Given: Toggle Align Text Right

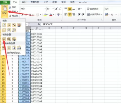Looking at the screenshot, I should pos(74,14).
